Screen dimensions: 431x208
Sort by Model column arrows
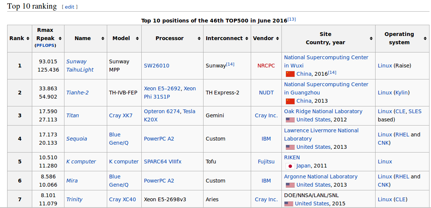point(138,39)
